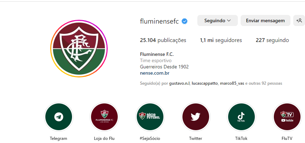
Task: Click the Enviar mensagem button
Action: pos(265,20)
